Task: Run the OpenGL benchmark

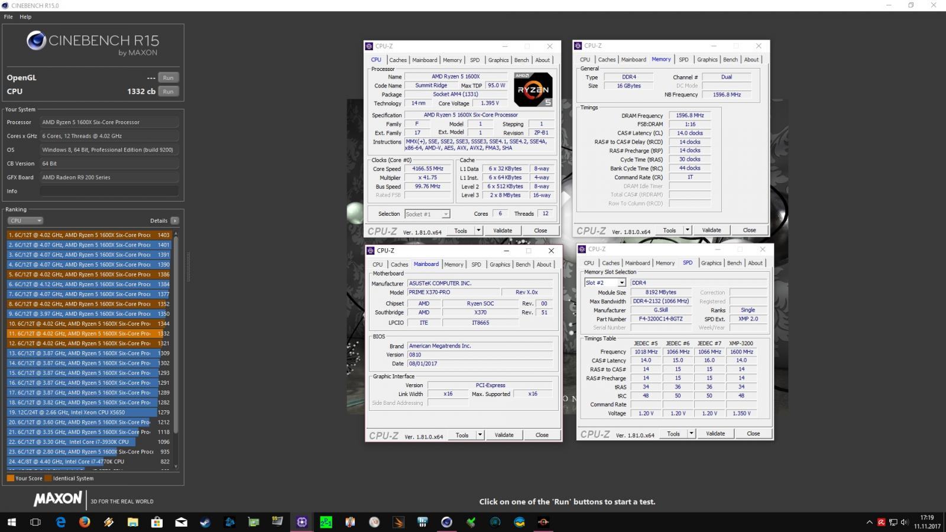Action: [169, 77]
